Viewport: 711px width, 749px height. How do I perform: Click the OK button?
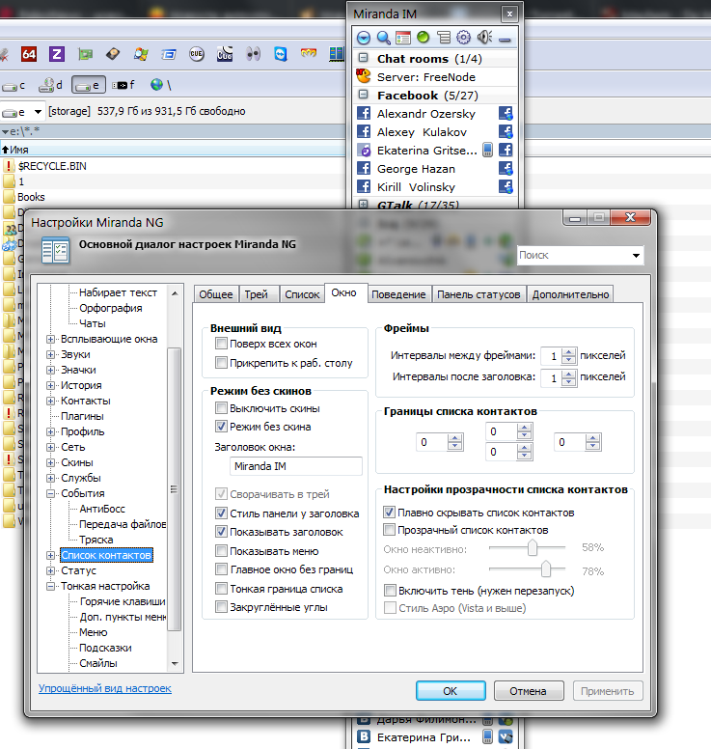pos(451,691)
